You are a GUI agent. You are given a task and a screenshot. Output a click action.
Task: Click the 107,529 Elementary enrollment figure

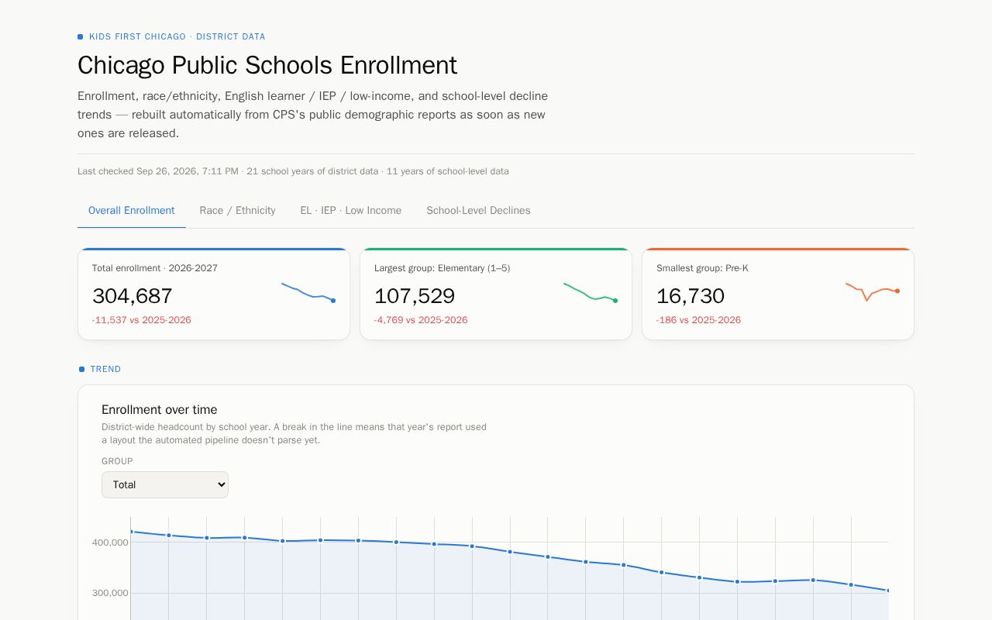[415, 296]
